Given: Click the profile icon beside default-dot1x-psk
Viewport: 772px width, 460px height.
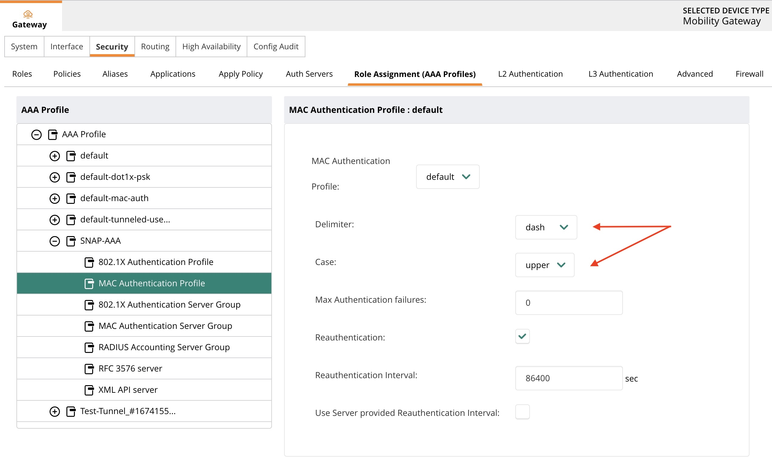Looking at the screenshot, I should [x=71, y=177].
